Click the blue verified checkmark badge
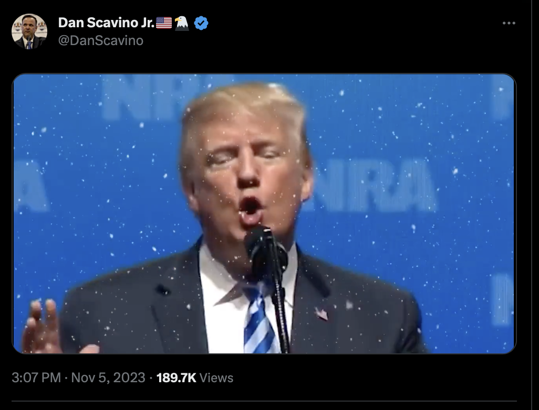The image size is (539, 410). pos(201,23)
